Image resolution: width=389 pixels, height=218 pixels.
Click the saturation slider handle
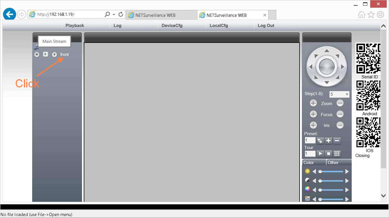coord(320,190)
